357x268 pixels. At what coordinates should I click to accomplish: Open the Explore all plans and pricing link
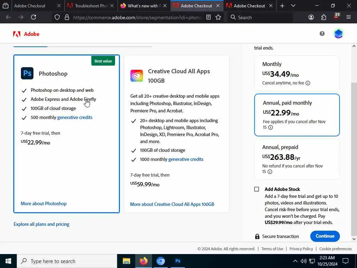pos(41,224)
